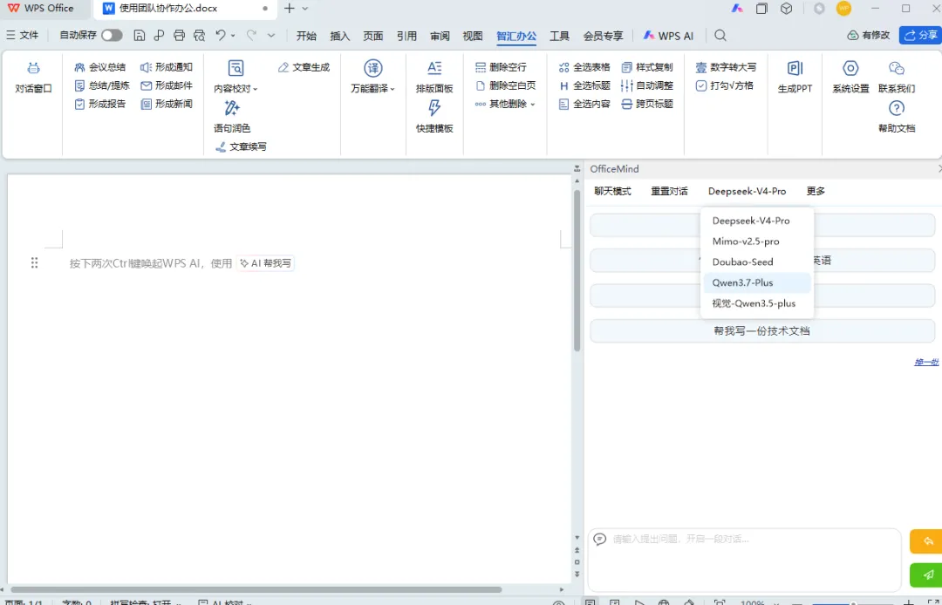Click the undo arrow
This screenshot has width=942, height=605.
pos(221,36)
